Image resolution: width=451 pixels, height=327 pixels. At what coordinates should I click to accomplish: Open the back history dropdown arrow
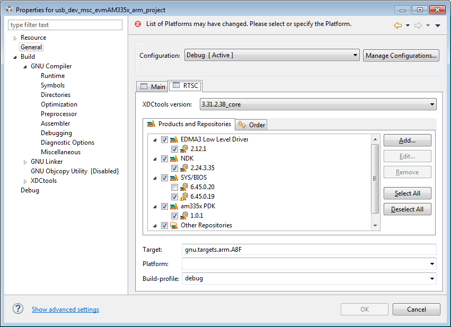pos(408,25)
